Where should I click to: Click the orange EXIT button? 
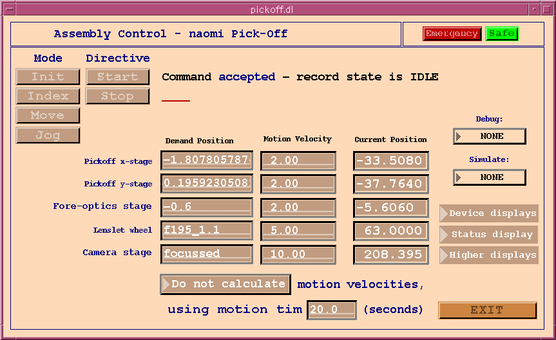pos(487,310)
